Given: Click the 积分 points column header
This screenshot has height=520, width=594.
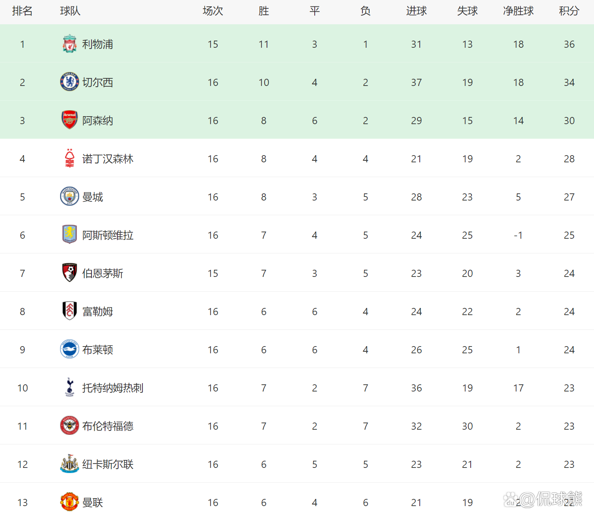Looking at the screenshot, I should (x=569, y=11).
